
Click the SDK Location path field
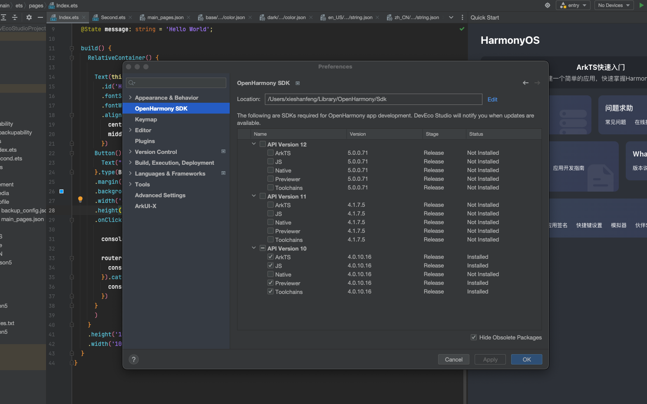coord(373,99)
